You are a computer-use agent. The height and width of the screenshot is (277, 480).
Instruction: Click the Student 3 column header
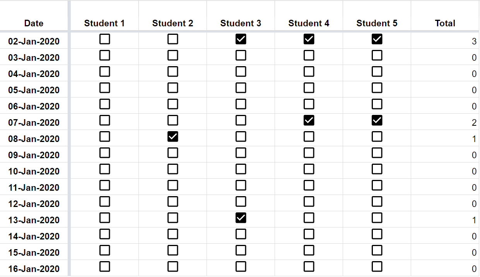point(241,16)
